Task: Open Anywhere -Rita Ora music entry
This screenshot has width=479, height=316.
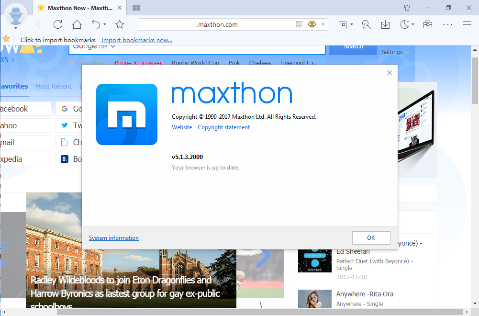Action: [365, 294]
